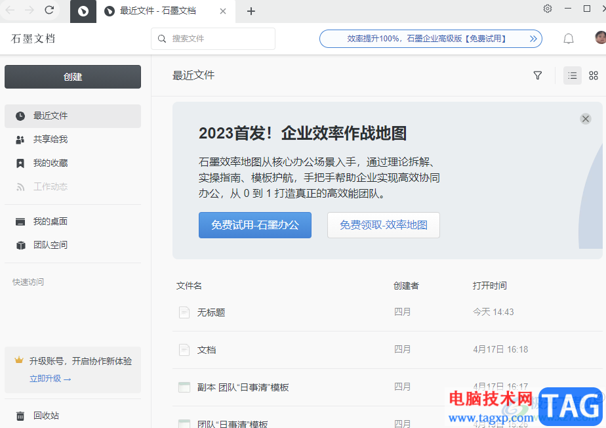Click the 创建 button
This screenshot has height=428, width=606.
click(73, 77)
